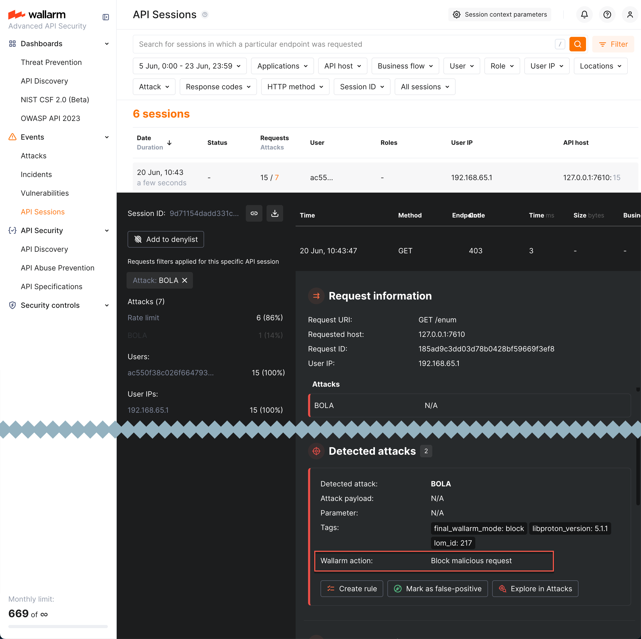
Task: Open API Abuse Prevention menu item
Action: 57,268
